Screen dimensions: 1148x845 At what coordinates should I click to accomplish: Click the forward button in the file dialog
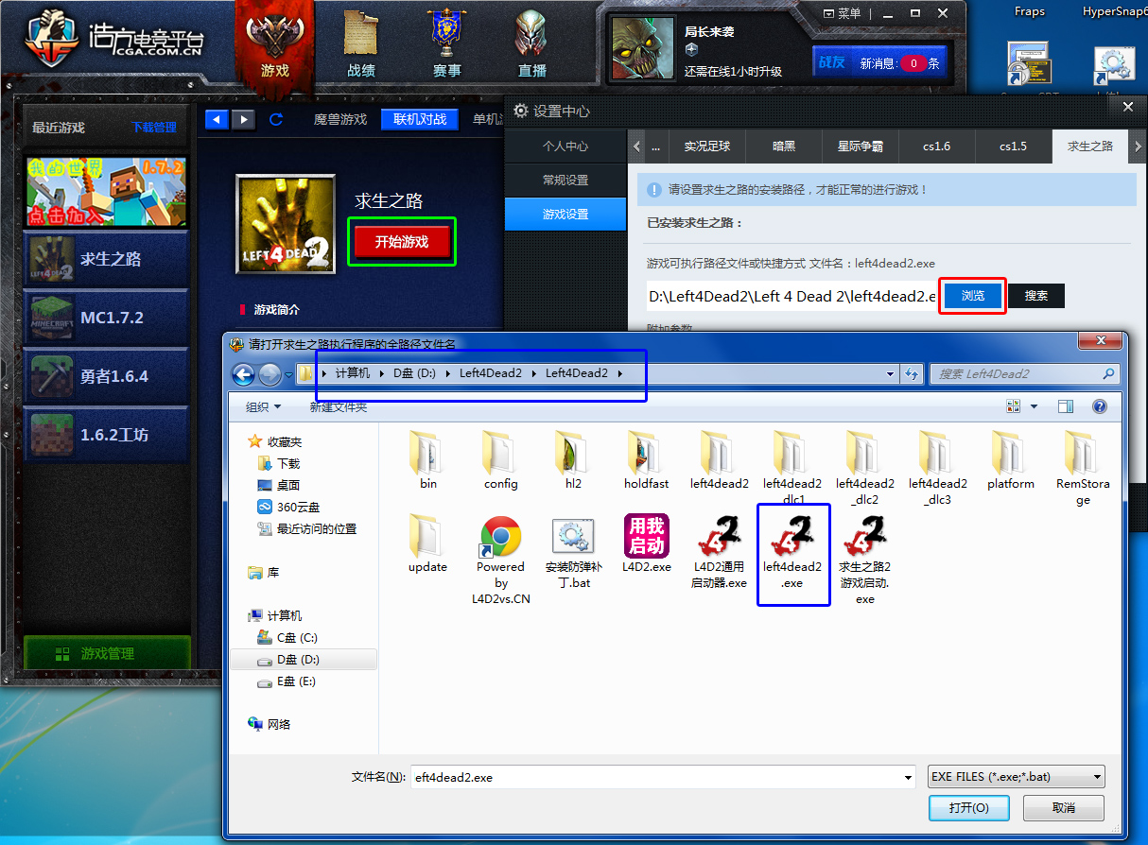[270, 374]
